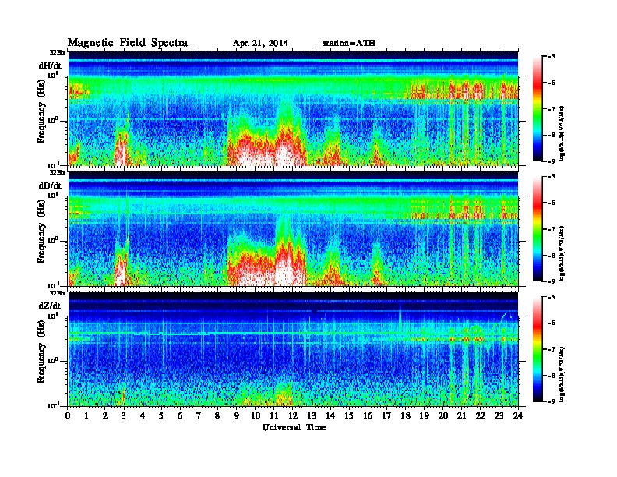The height and width of the screenshot is (477, 617).
Task: Click hour "12" on the Universal Time axis
Action: click(x=293, y=415)
